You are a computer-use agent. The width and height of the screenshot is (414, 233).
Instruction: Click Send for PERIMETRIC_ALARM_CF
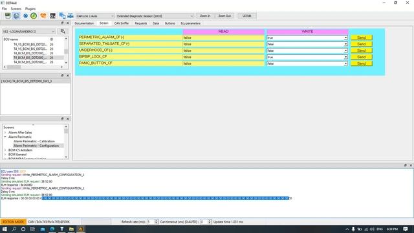(x=362, y=38)
